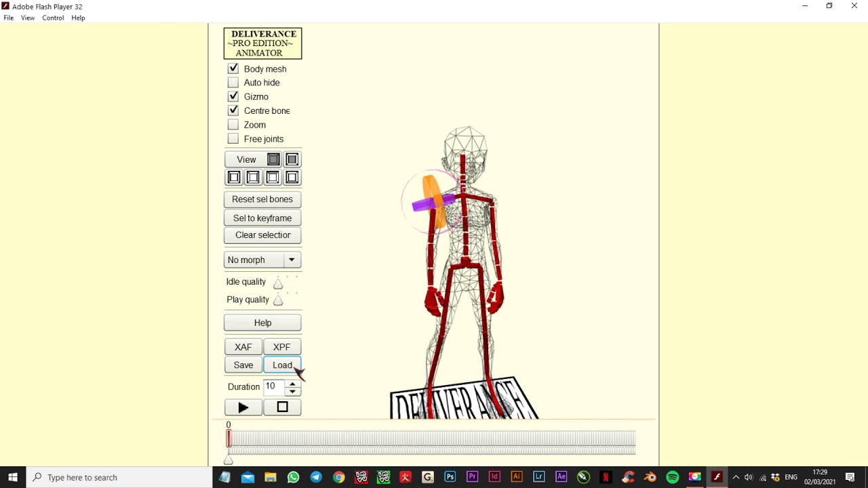Increase Duration with the up arrow
868x488 pixels.
[292, 383]
